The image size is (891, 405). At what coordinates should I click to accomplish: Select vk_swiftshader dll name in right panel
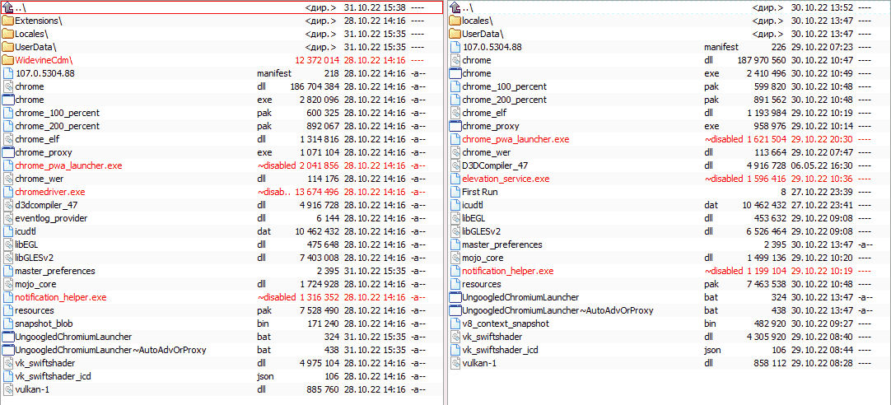coord(492,337)
